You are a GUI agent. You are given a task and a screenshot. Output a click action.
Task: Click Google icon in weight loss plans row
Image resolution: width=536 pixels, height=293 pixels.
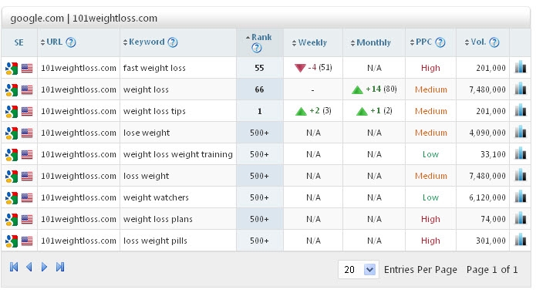pyautogui.click(x=12, y=219)
